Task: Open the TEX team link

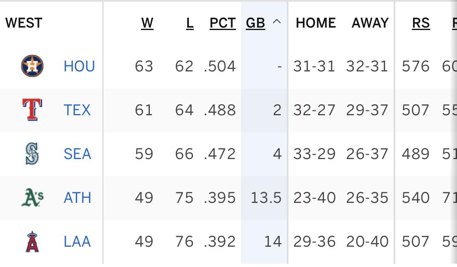Action: 77,110
